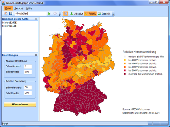The height and width of the screenshot is (127, 170).
Task: Expand the search toolbar overflow arrow
Action: click(60, 15)
